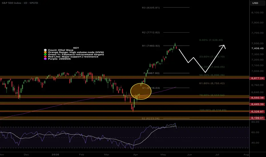Screen dimensions: 266x157
Task: Click the red dot beside Red Line
Action: 45,57
